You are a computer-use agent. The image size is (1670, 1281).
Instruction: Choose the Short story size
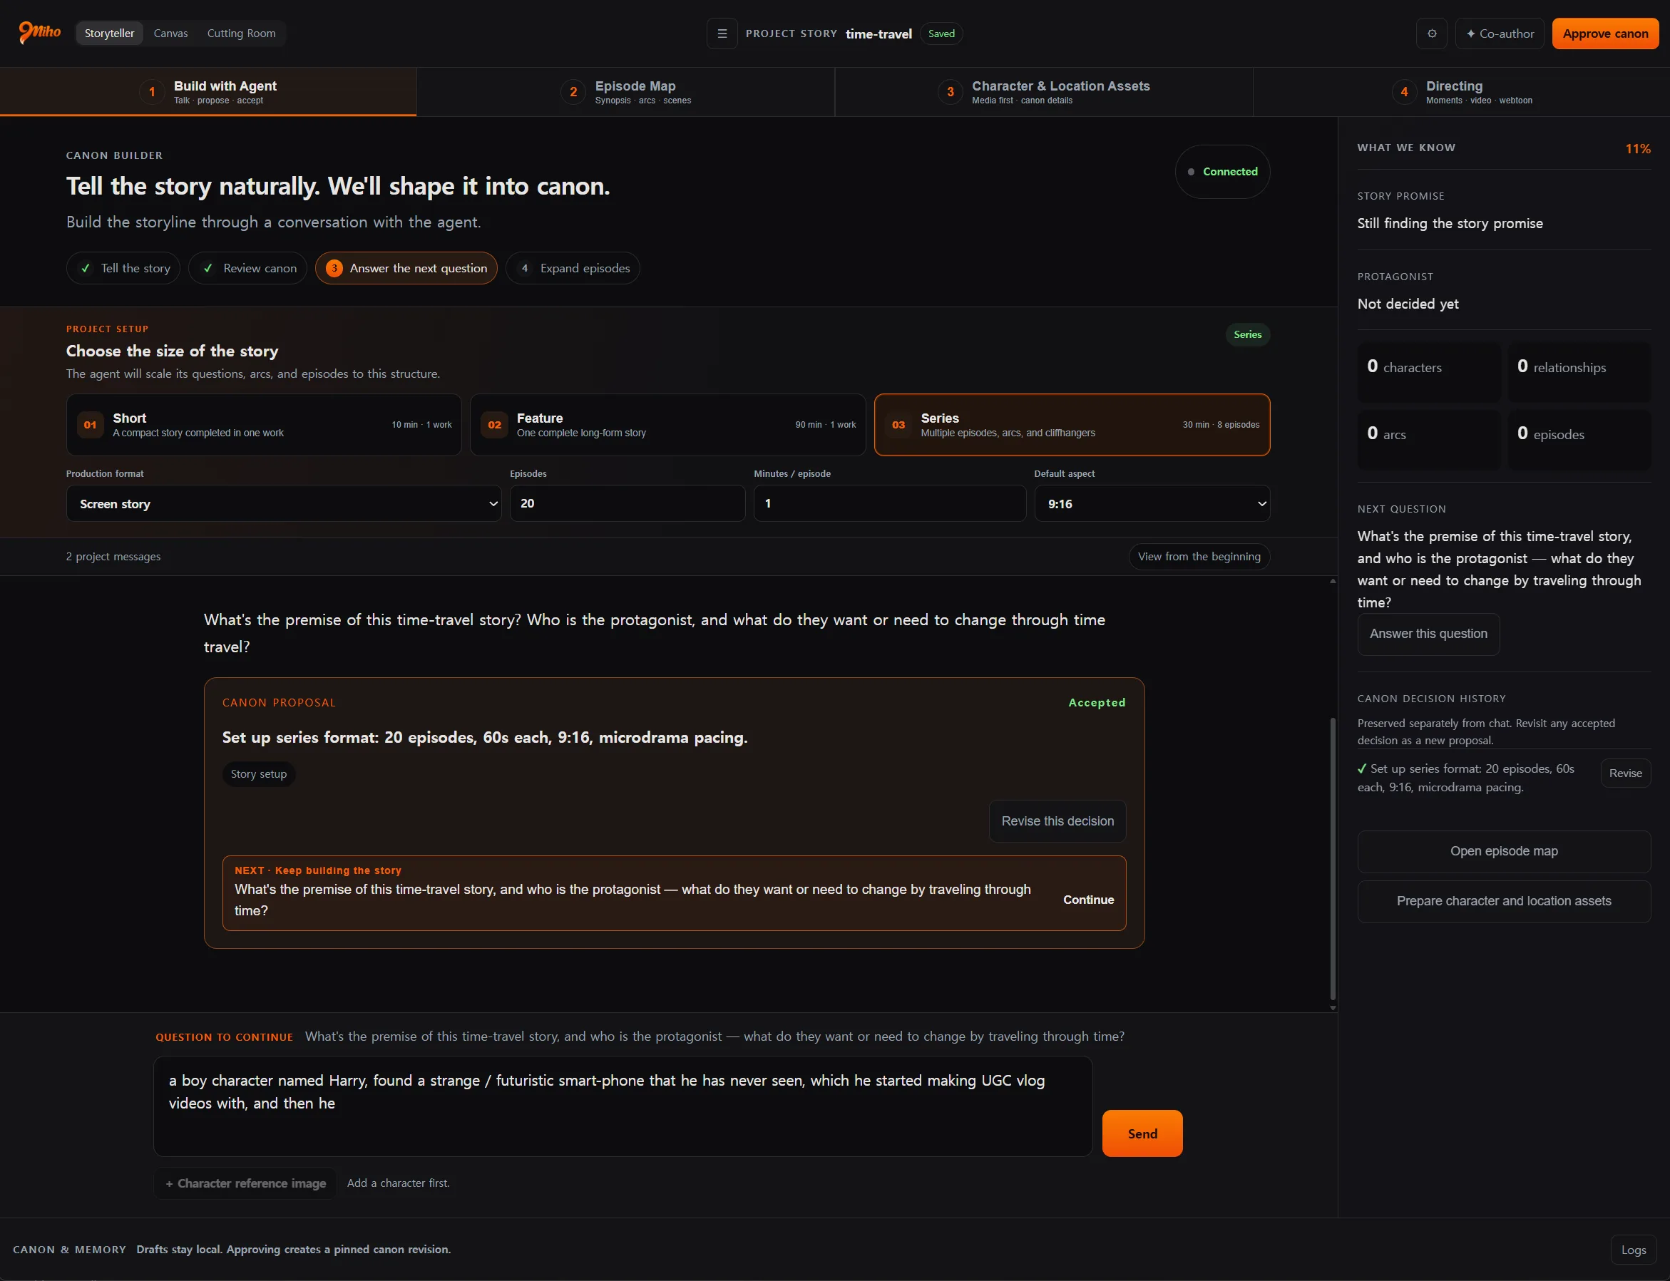(264, 425)
